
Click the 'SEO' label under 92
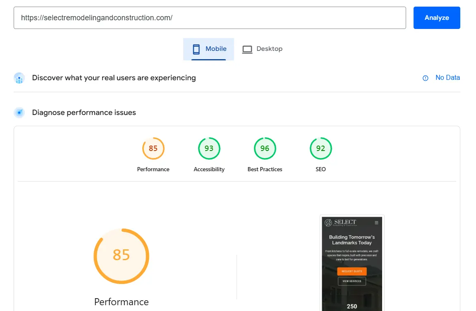tap(321, 170)
